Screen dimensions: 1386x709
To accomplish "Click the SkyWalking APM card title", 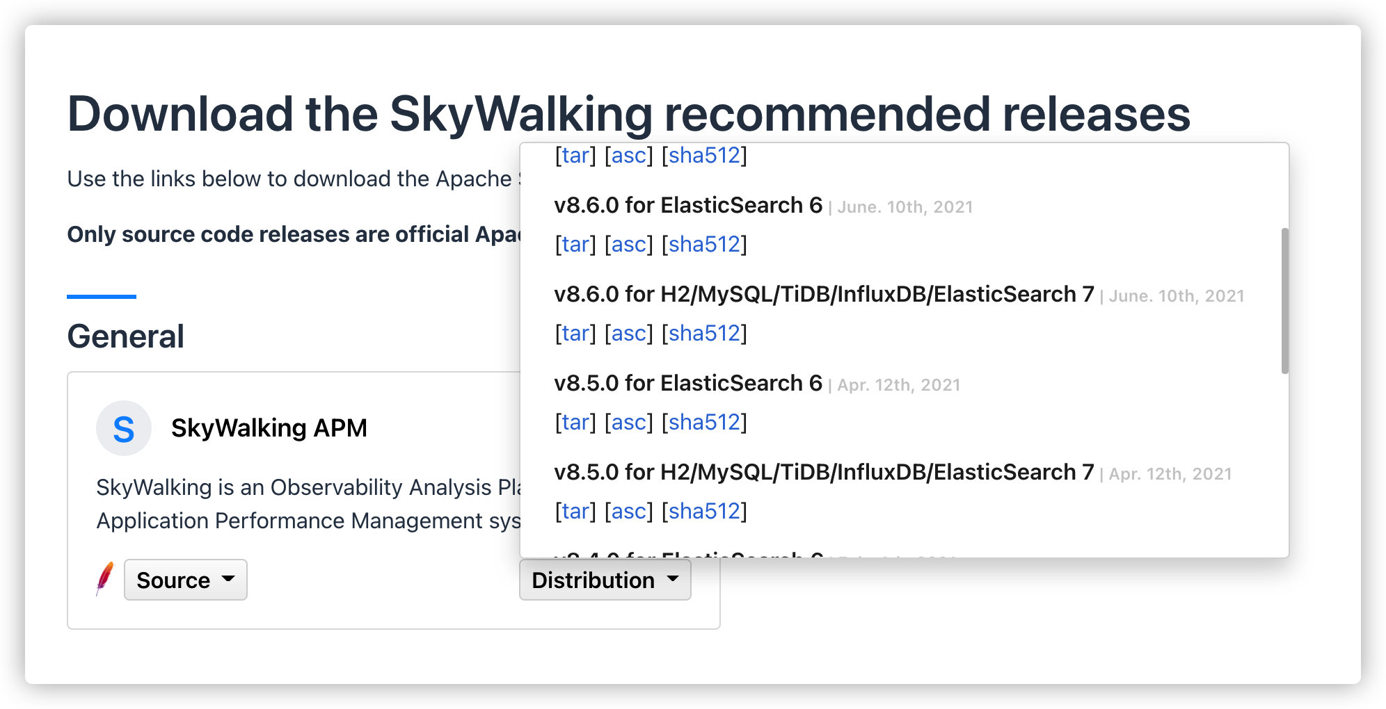I will (x=269, y=428).
